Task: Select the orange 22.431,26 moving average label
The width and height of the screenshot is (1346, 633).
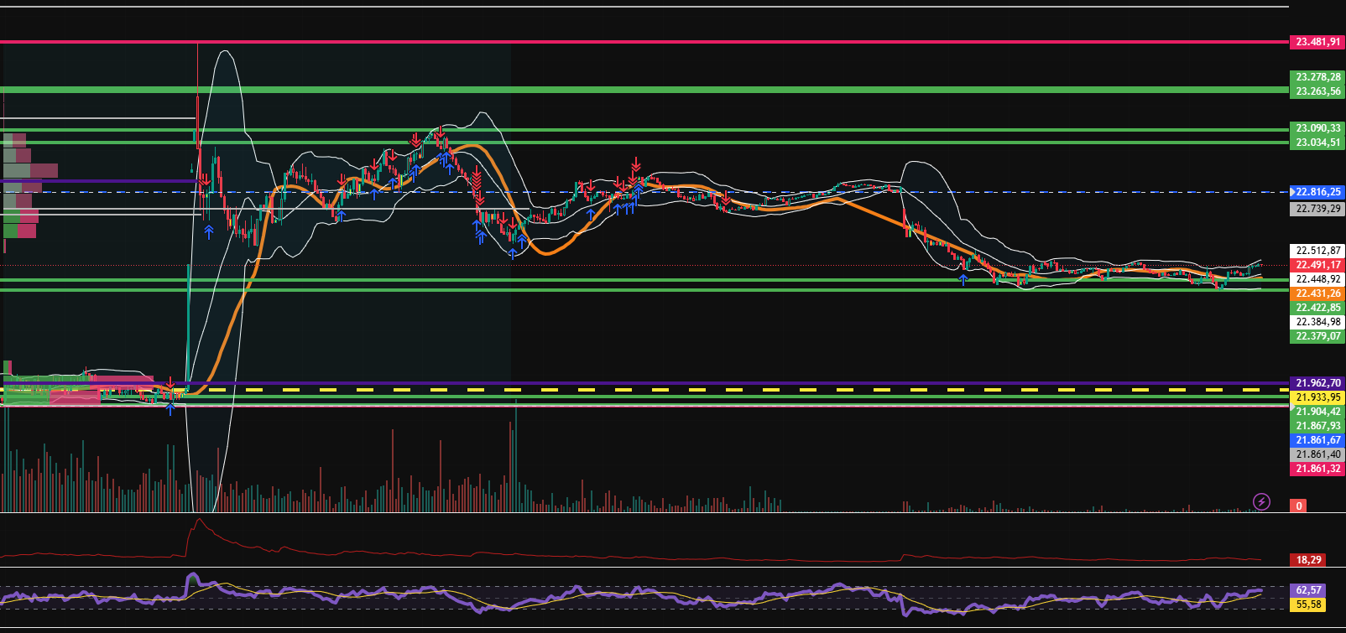Action: 1317,293
